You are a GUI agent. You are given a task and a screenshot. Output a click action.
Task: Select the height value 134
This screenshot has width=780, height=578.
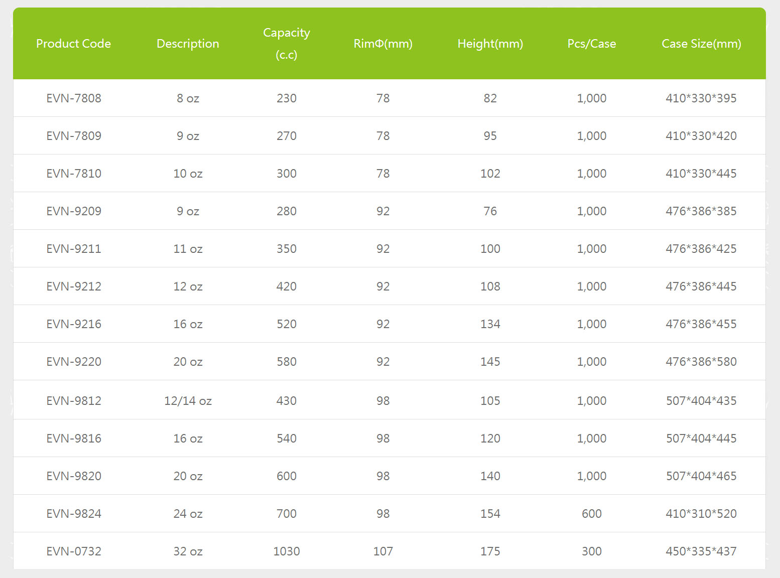pos(490,324)
